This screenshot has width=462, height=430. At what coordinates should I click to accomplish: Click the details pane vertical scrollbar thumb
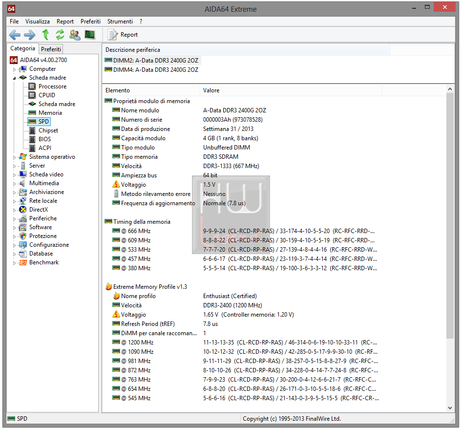point(450,215)
